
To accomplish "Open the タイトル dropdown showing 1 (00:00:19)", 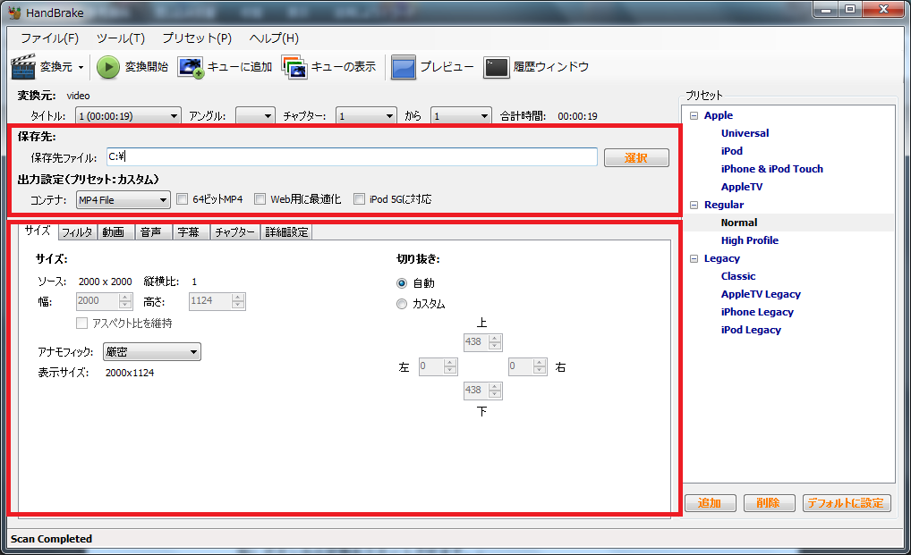I will pyautogui.click(x=128, y=116).
